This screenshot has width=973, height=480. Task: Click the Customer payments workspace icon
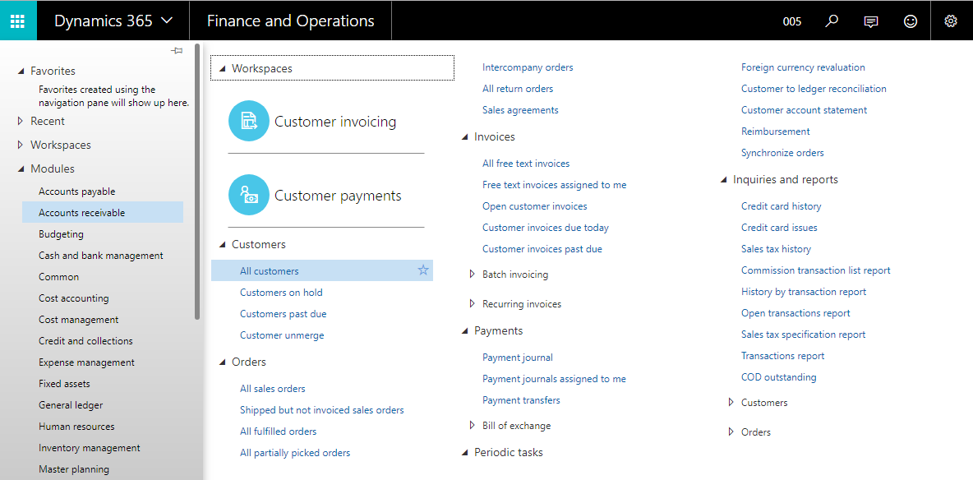tap(249, 195)
